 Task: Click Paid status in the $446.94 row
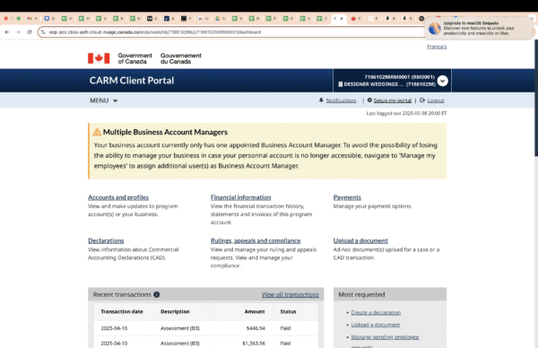pos(285,328)
